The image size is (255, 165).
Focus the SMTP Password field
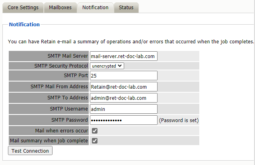[124, 120]
